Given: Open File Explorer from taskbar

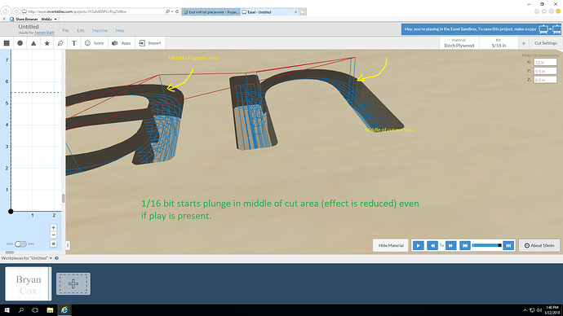Looking at the screenshot, I should pyautogui.click(x=50, y=310).
